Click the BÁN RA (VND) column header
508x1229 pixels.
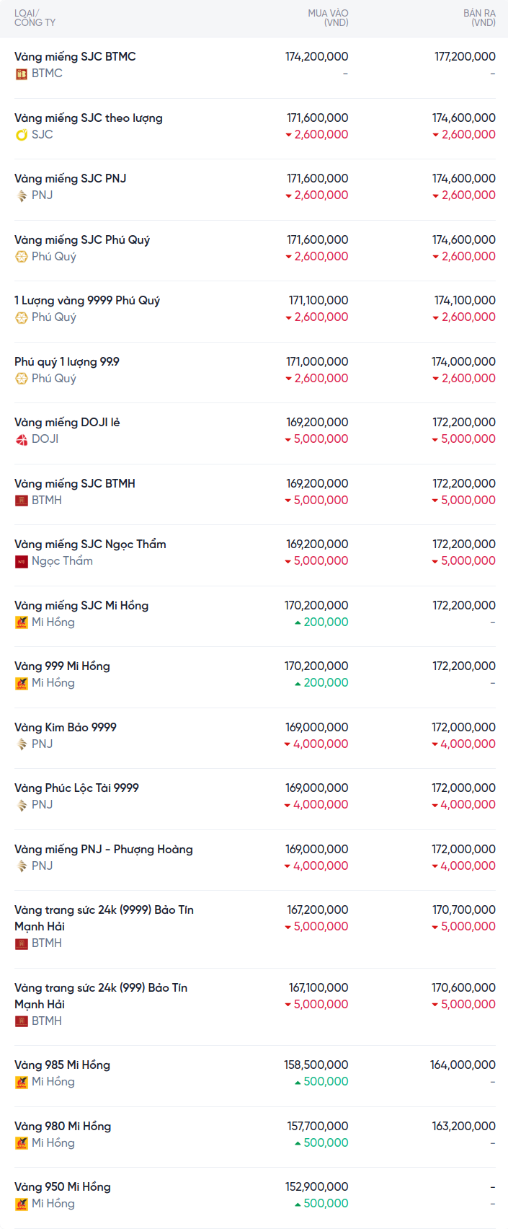(x=479, y=18)
